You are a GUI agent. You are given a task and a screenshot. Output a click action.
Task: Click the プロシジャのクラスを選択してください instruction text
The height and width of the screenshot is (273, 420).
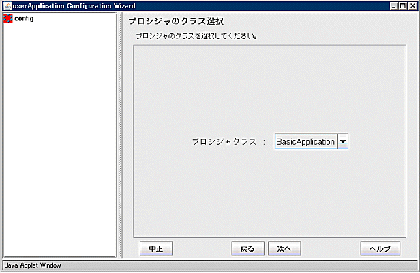(196, 36)
